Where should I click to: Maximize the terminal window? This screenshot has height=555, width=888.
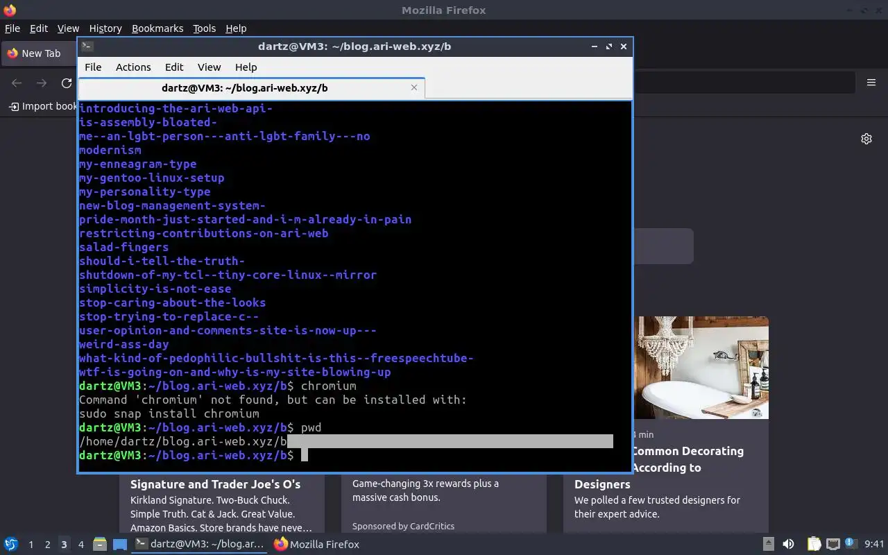point(609,46)
